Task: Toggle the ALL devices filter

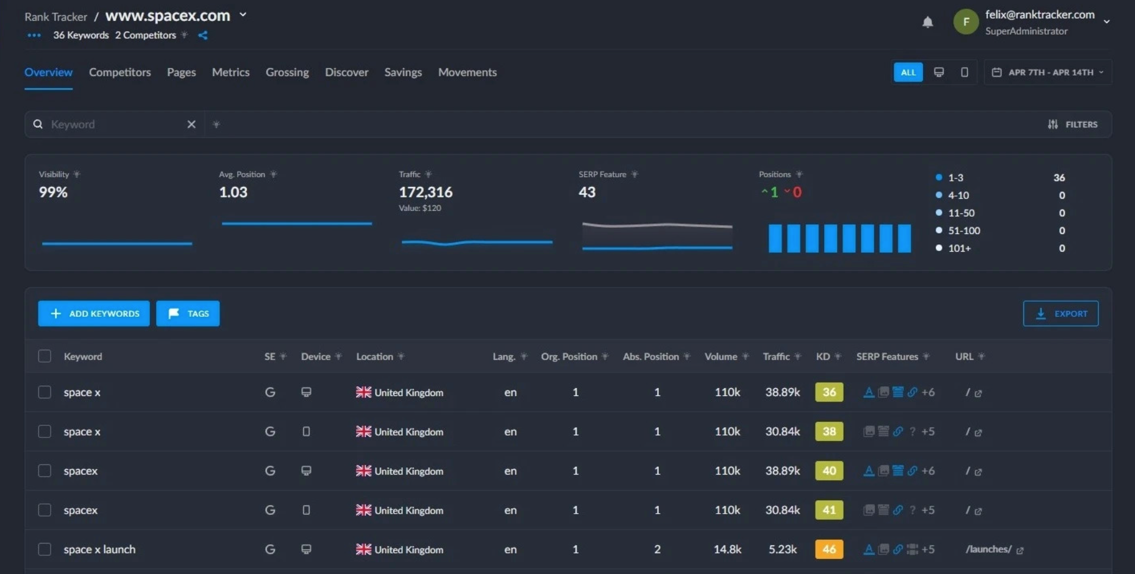Action: pyautogui.click(x=908, y=72)
